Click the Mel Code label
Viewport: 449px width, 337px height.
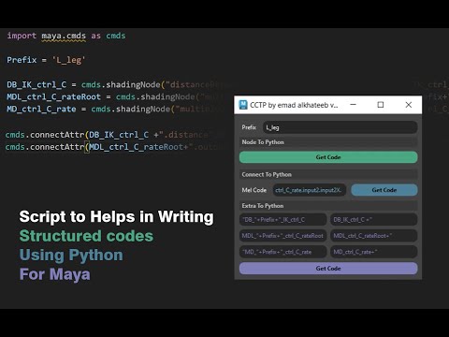254,190
